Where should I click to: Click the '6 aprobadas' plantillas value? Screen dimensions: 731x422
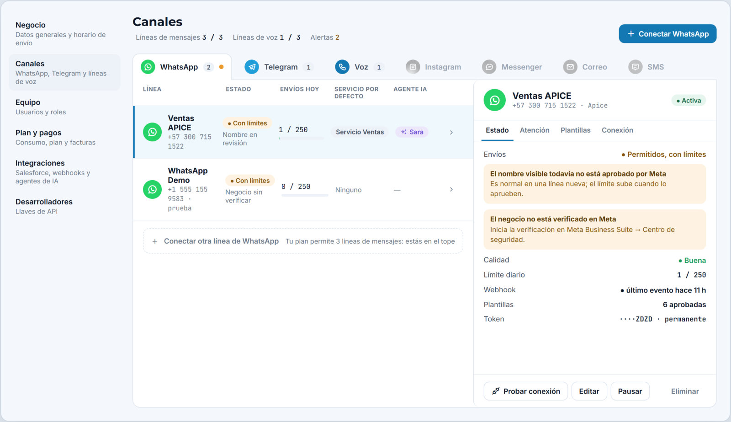[x=684, y=304]
